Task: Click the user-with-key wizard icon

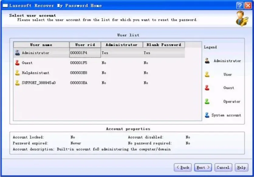Action: (x=242, y=19)
